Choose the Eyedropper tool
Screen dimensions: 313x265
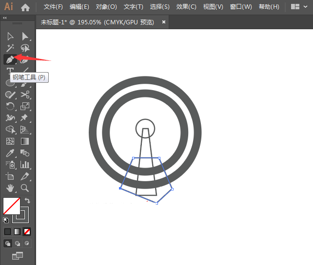click(x=10, y=153)
